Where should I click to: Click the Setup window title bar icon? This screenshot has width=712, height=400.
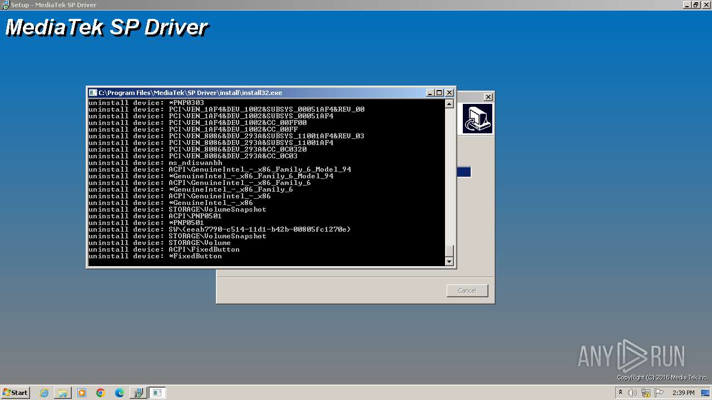5,4
